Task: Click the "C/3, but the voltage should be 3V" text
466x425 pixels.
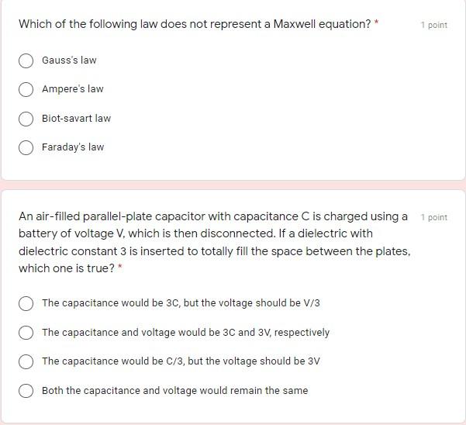Action: tap(181, 361)
